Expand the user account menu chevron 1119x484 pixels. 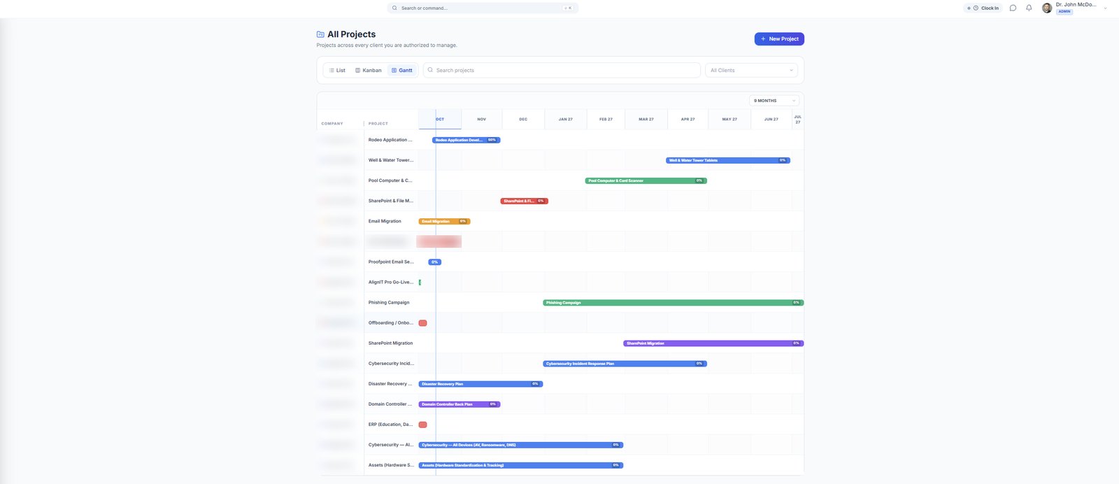pos(1105,8)
